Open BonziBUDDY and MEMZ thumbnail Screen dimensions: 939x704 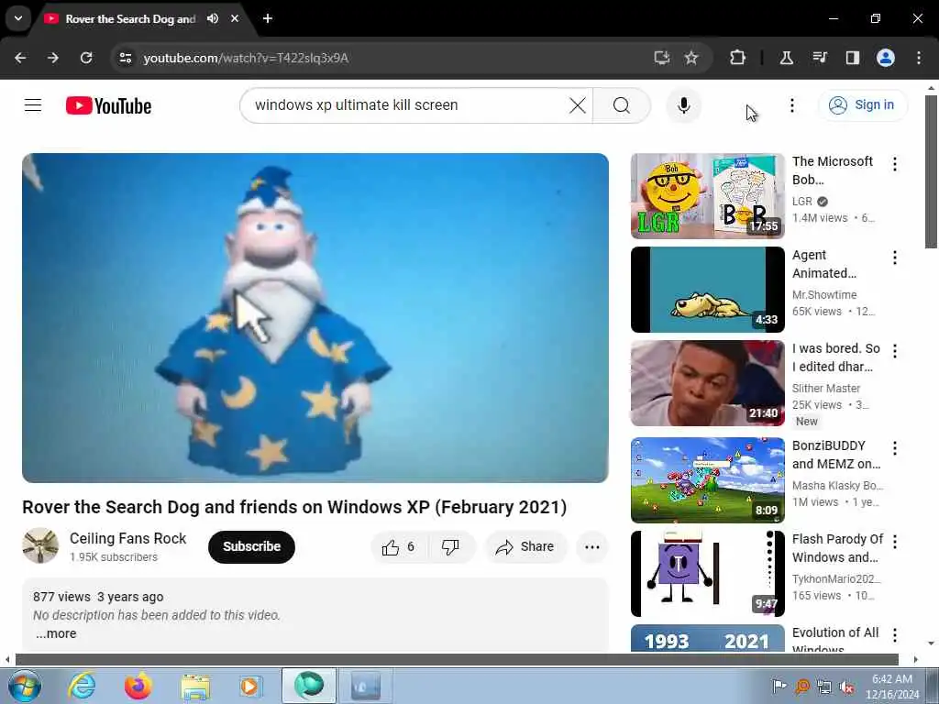tap(707, 479)
